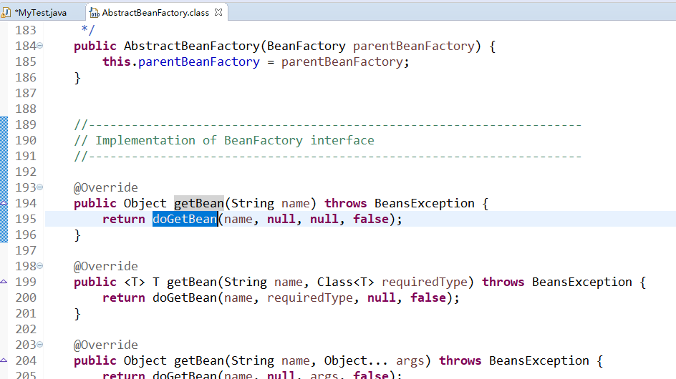676x379 pixels.
Task: Click AbstractBeanFactory constructor name on line 184
Action: tap(192, 46)
